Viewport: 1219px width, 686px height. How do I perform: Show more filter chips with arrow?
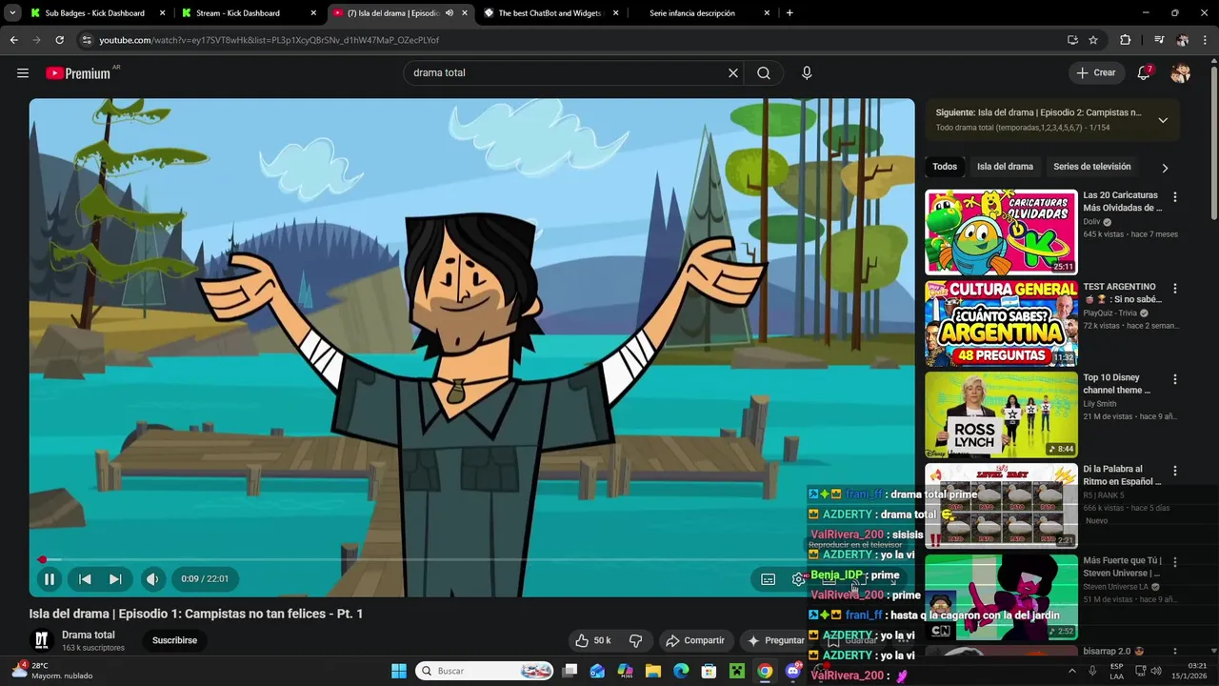[x=1165, y=168]
